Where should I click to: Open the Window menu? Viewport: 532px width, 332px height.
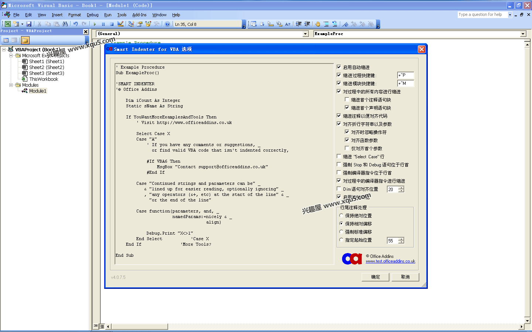point(159,15)
